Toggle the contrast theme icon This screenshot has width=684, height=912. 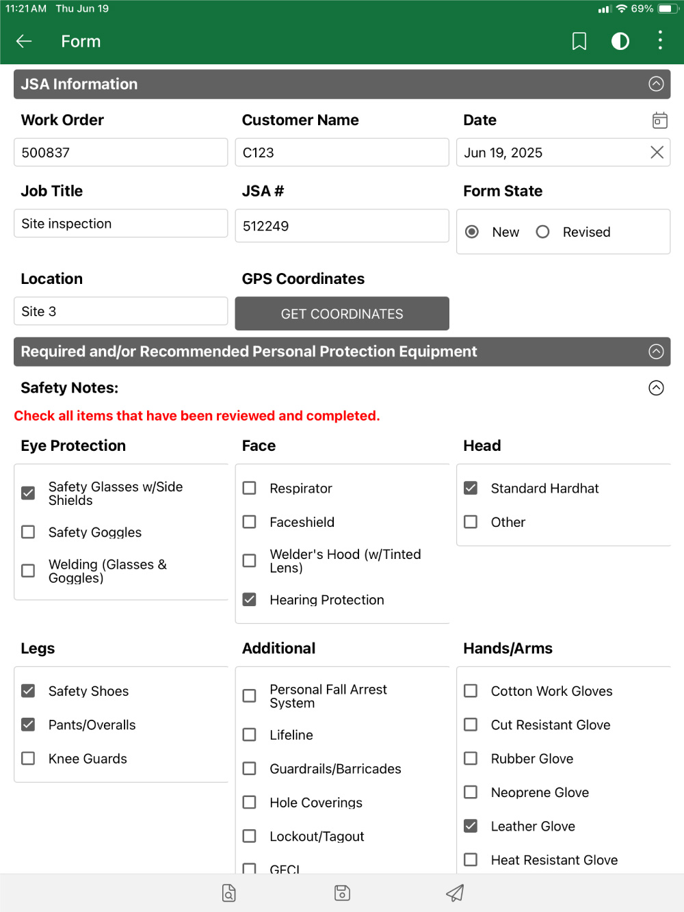click(x=620, y=41)
